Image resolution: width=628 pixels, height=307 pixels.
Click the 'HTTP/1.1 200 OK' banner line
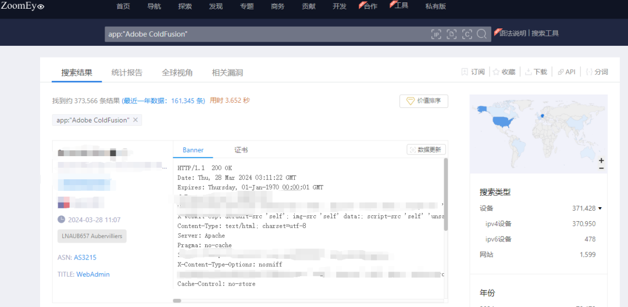(205, 168)
